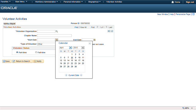Select day 17 in the calendar

[79, 61]
